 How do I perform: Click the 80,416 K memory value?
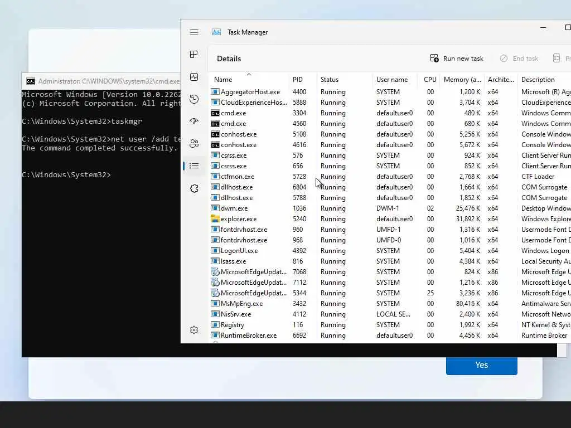coord(468,304)
